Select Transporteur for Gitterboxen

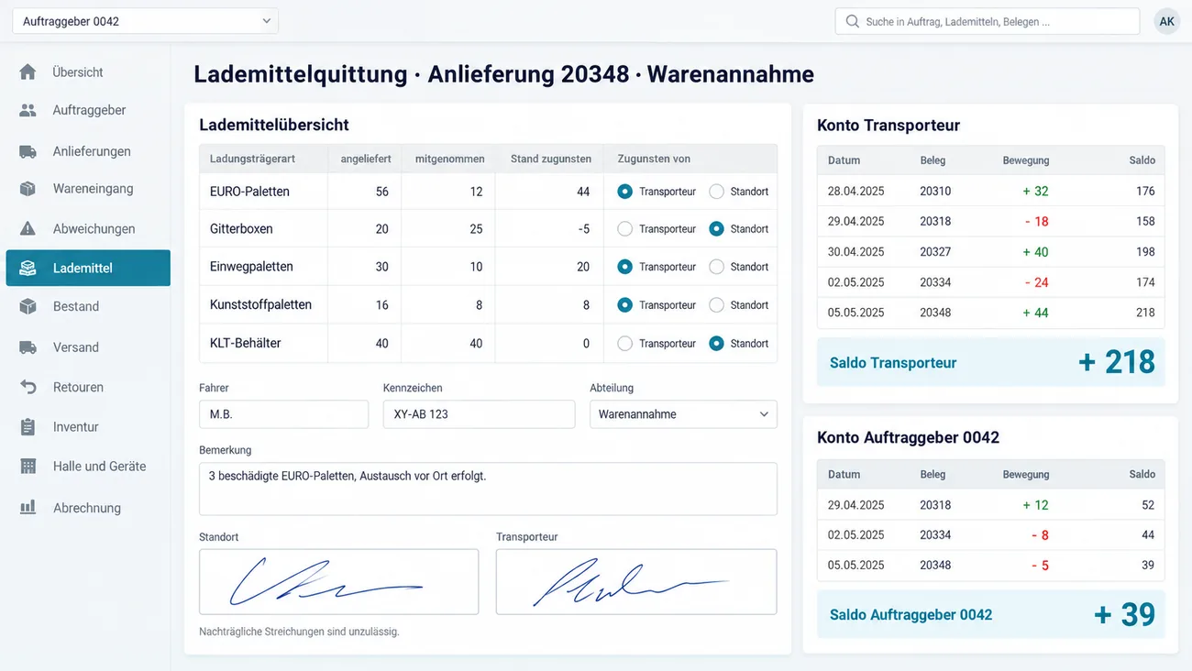click(624, 229)
